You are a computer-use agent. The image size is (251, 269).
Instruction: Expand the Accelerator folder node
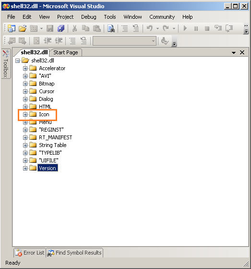coord(25,68)
